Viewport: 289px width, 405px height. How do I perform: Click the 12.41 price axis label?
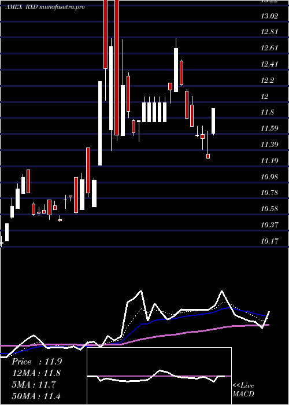tap(269, 64)
